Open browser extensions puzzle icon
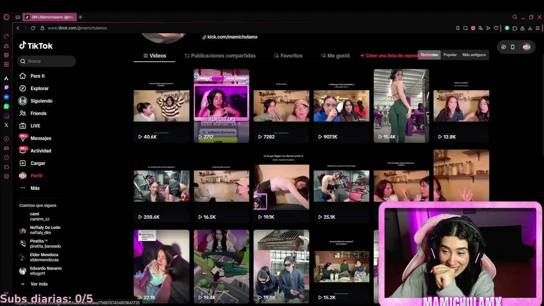Image resolution: width=544 pixels, height=306 pixels. tap(515, 28)
